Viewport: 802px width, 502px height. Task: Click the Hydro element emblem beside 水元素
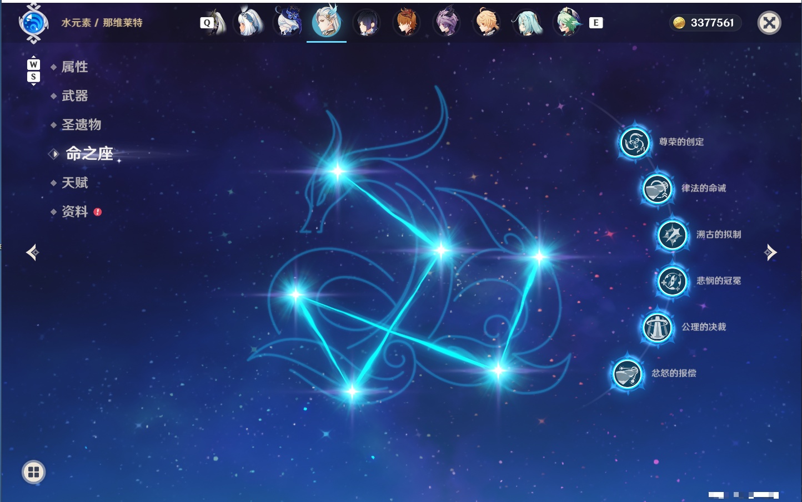coord(33,23)
